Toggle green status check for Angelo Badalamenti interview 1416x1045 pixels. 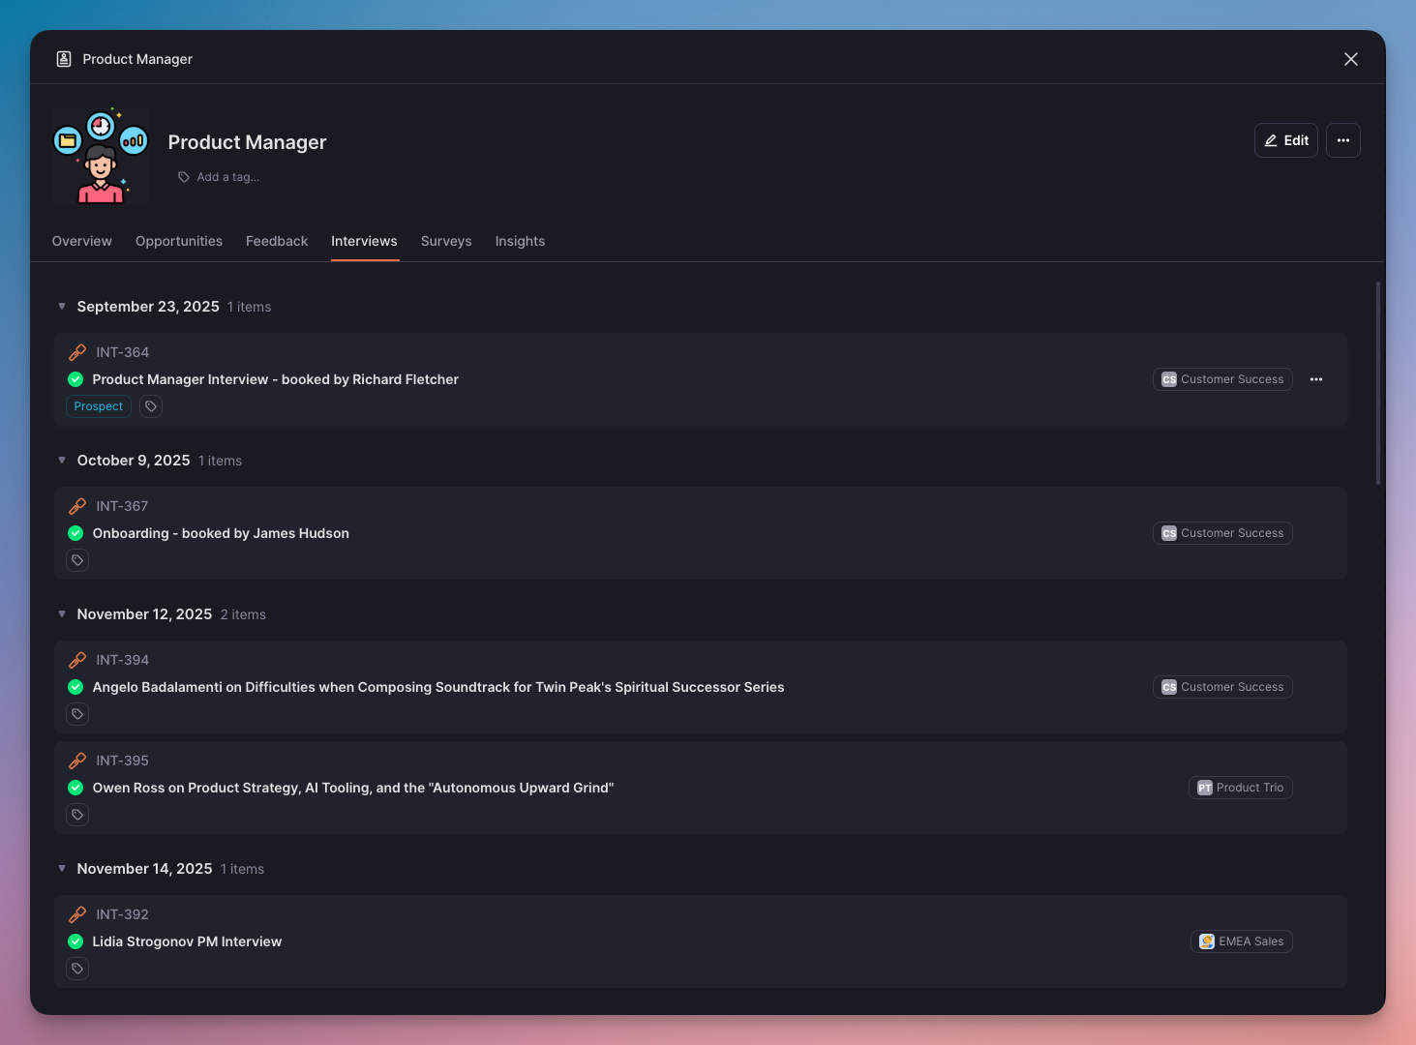[x=75, y=687]
